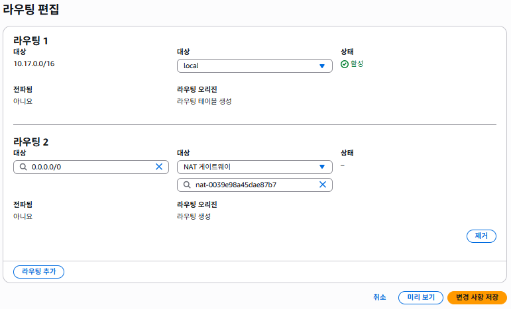Screen dimensions: 511x309
Task: Click 라우팅 생성 origin text in 라우팅 2
Action: (x=194, y=216)
